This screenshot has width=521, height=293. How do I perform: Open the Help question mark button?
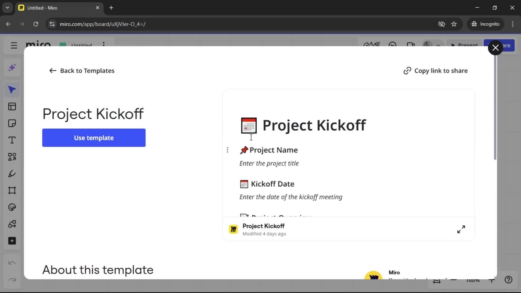coord(509,280)
